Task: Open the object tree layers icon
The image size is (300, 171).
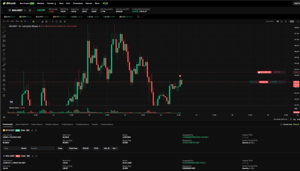Action: click(x=4, y=117)
